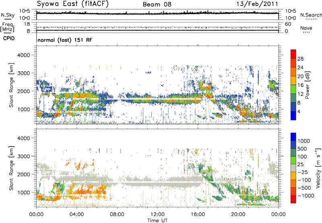Click the 20:00 time tick label

[238, 215]
